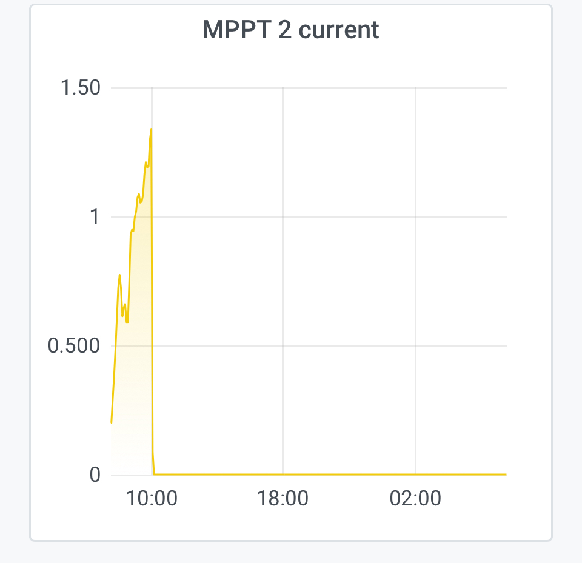Click the 1 y-axis label

[x=94, y=217]
